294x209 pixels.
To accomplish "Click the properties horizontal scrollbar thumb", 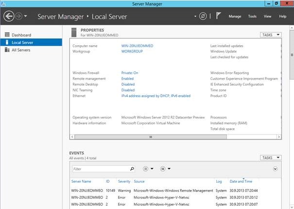I will [x=151, y=137].
